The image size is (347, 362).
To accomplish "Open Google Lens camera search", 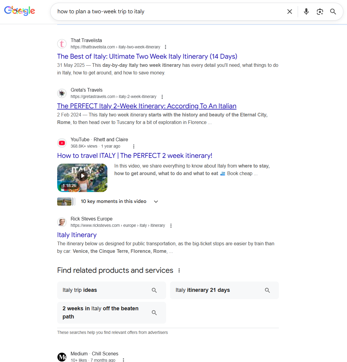I will coord(320,11).
